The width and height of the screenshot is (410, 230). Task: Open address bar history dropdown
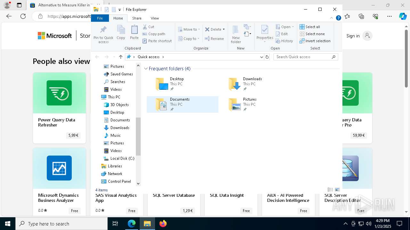261,57
